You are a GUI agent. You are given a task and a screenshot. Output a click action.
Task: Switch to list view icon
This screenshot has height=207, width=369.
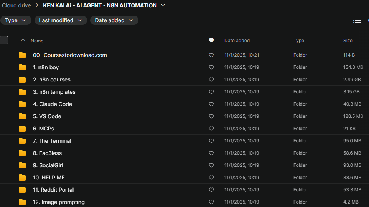point(357,20)
